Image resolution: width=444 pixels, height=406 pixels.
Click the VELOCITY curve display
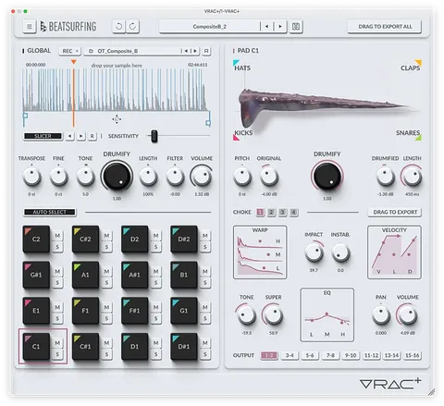coord(394,252)
